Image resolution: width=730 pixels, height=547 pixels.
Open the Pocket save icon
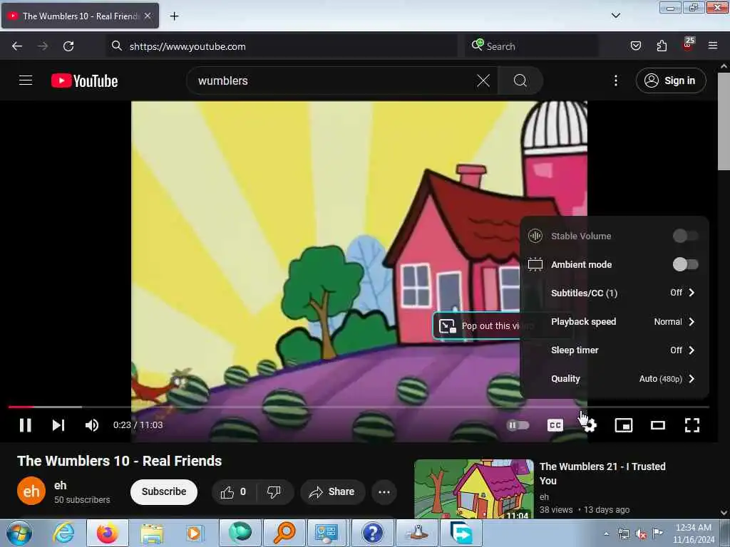coord(635,46)
